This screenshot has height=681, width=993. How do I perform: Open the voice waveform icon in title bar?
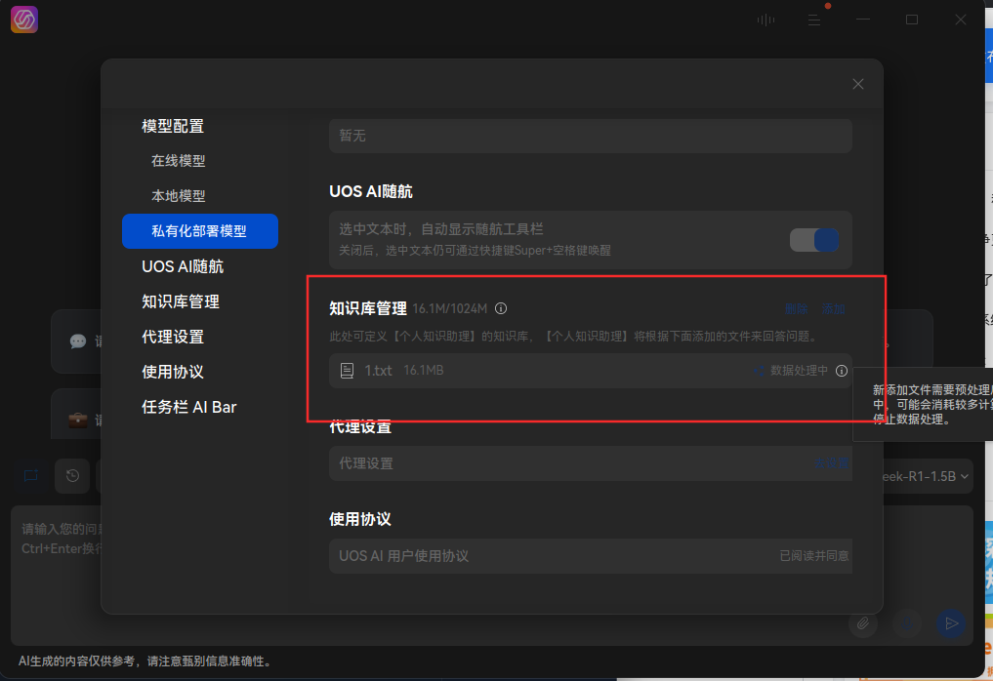pos(765,20)
